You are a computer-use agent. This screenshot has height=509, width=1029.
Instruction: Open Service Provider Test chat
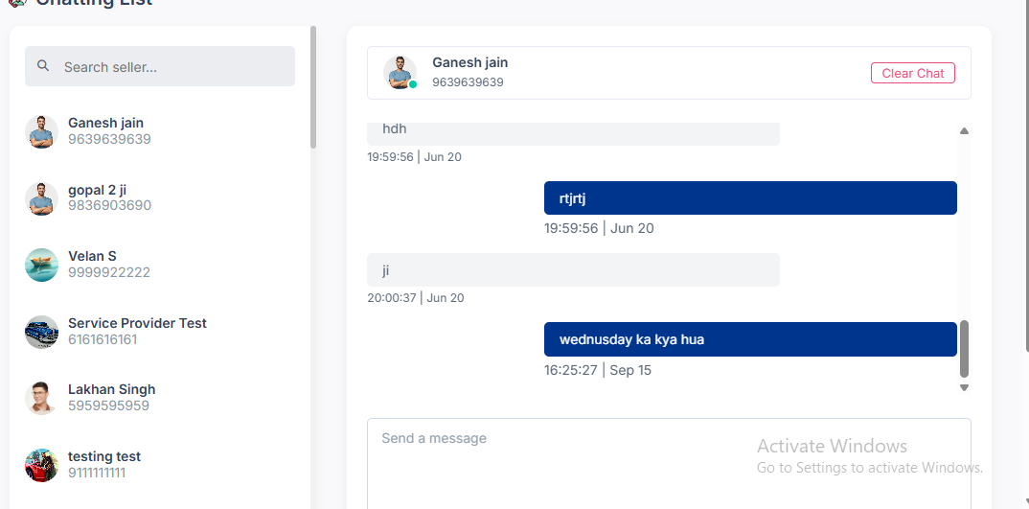click(137, 331)
